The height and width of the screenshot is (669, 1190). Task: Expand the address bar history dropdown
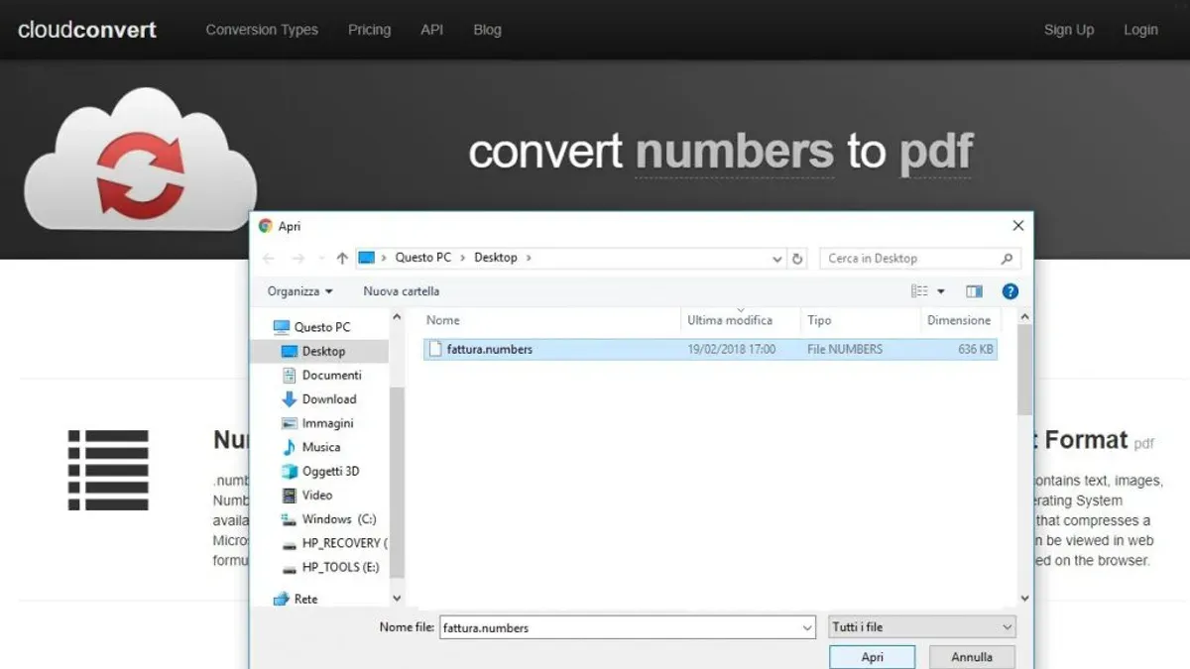[777, 259]
